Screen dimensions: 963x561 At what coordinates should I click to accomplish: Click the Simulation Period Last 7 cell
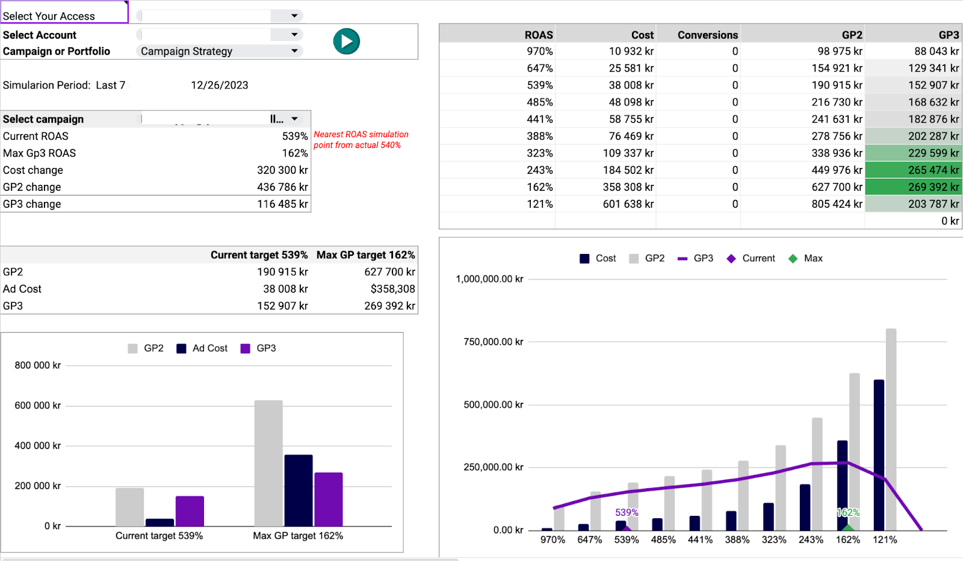click(64, 85)
